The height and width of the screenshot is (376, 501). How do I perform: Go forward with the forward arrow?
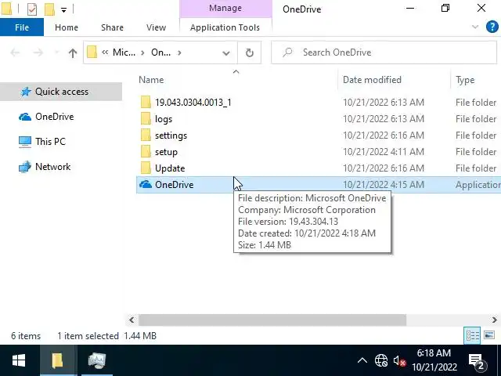click(x=38, y=52)
